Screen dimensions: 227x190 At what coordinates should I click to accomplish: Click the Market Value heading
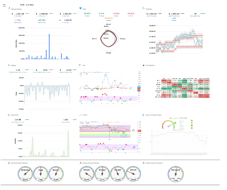point(16,9)
